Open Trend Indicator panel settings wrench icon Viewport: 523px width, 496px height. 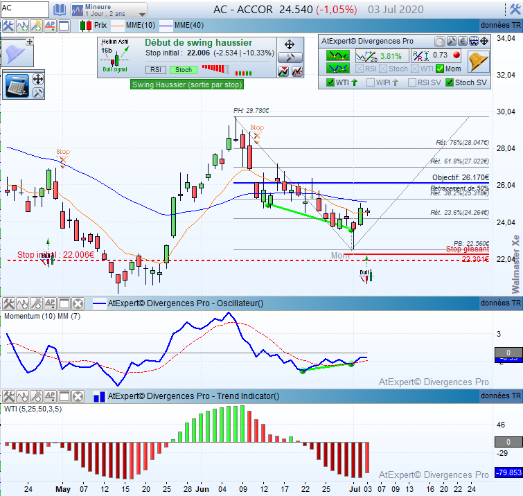pos(8,397)
